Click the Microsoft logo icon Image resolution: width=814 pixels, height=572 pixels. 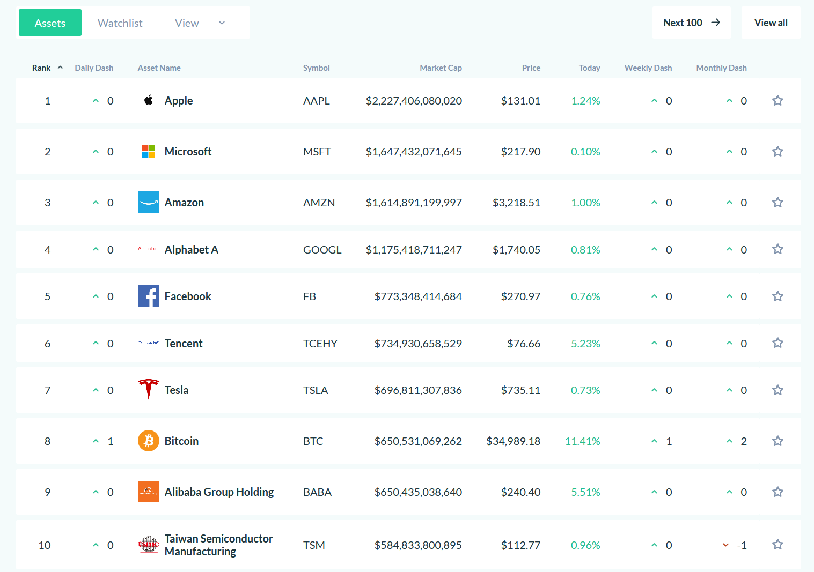tap(149, 151)
